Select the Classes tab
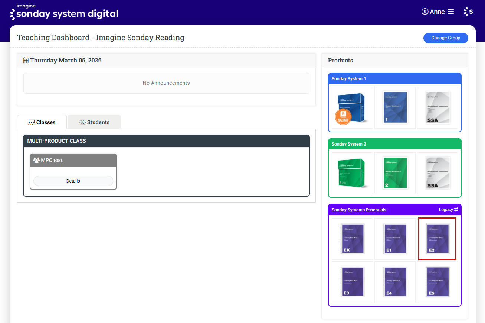The width and height of the screenshot is (485, 323). coord(42,122)
